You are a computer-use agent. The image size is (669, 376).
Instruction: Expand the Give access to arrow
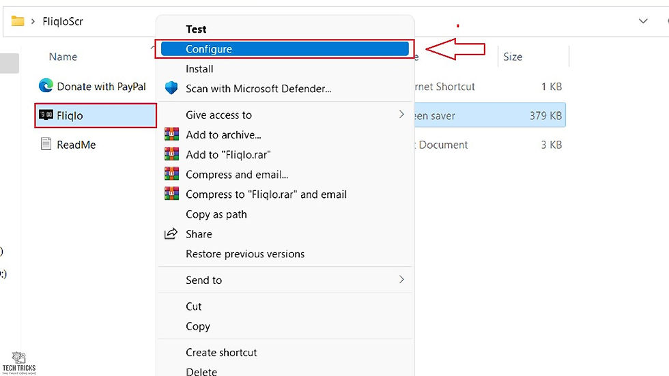pos(401,114)
